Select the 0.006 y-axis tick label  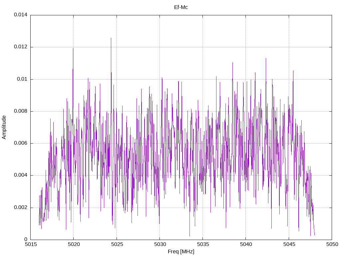21,143
